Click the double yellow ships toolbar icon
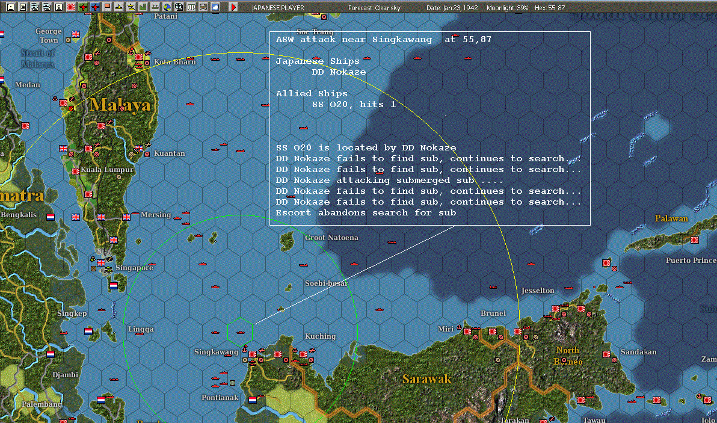Image resolution: width=717 pixels, height=423 pixels. 131,7
